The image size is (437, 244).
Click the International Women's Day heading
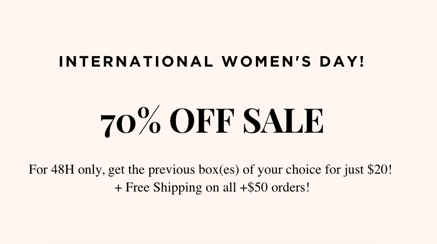212,61
